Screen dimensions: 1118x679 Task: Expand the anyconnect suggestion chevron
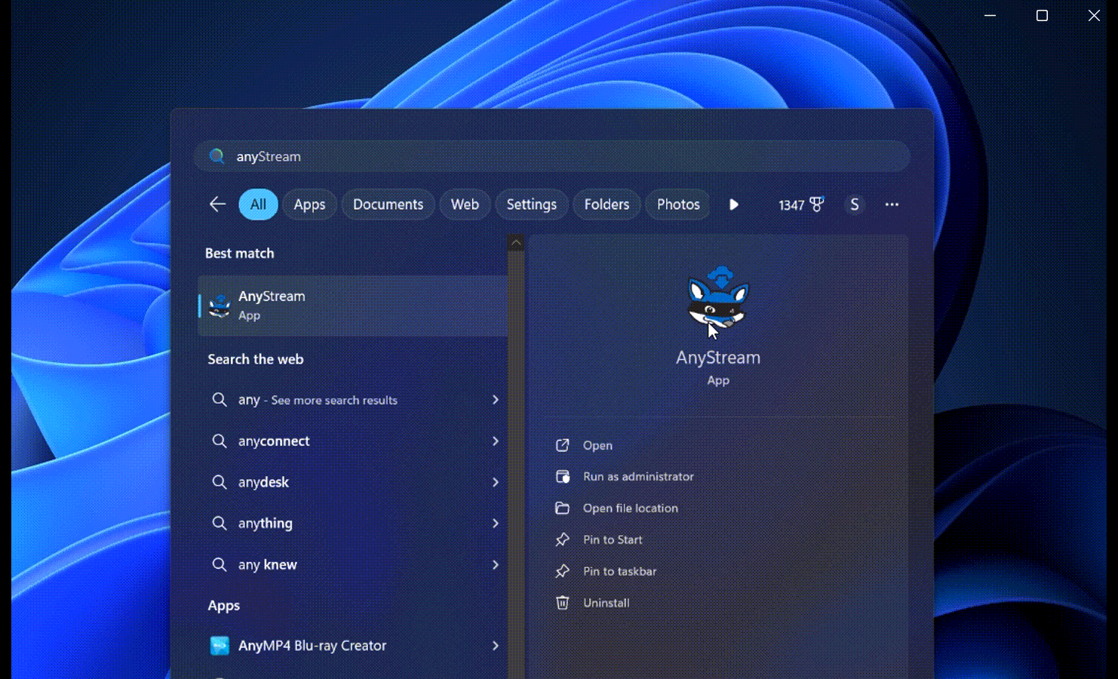(x=496, y=441)
